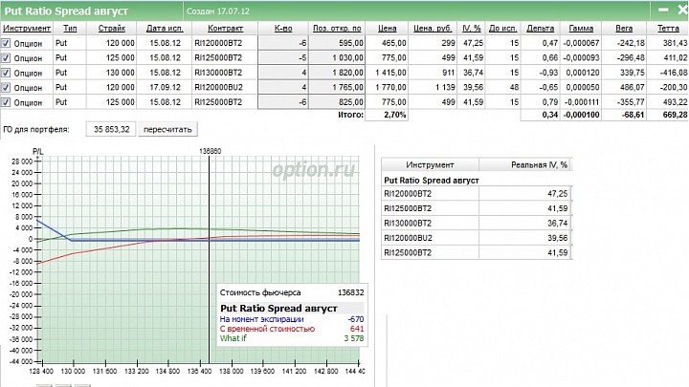The height and width of the screenshot is (387, 689).
Task: Edit real IV value 39,56
Action: click(x=525, y=238)
